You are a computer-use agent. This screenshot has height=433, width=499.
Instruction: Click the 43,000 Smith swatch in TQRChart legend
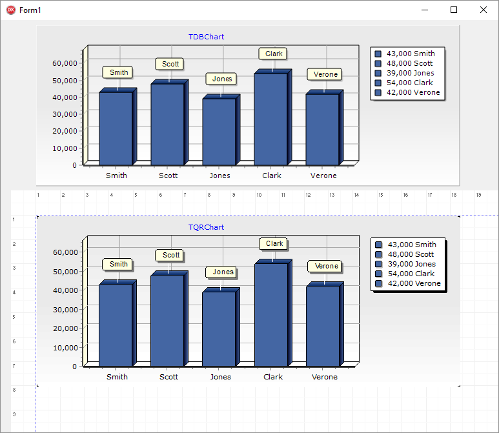(x=378, y=245)
